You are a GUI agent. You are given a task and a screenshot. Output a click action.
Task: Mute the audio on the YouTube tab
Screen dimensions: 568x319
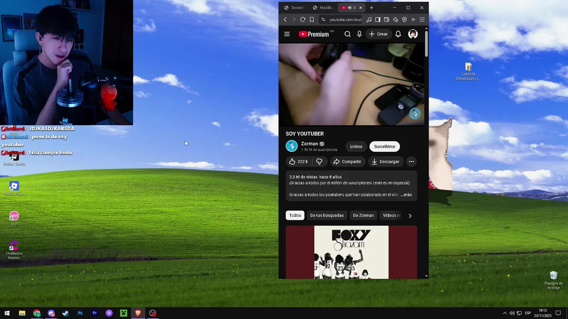(349, 8)
